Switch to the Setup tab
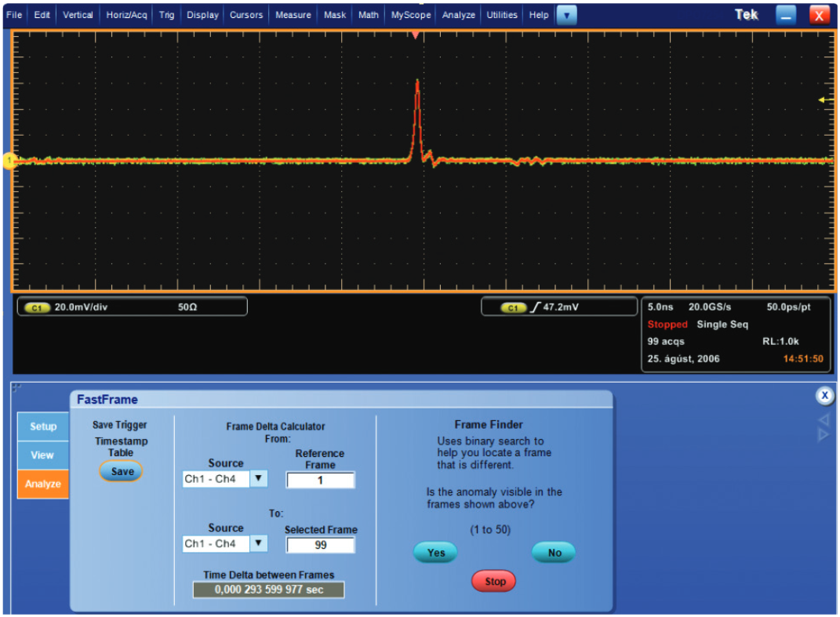Viewport: 840px width, 617px height. point(43,426)
